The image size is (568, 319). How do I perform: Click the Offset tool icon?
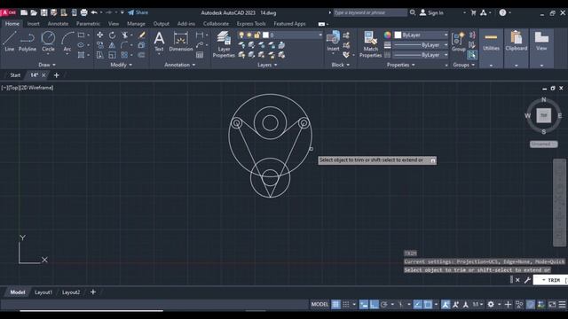[x=142, y=55]
